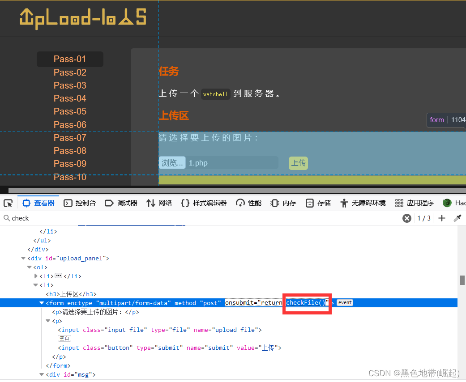Collapse the div id upload_panel node
This screenshot has height=382, width=466.
(x=23, y=258)
